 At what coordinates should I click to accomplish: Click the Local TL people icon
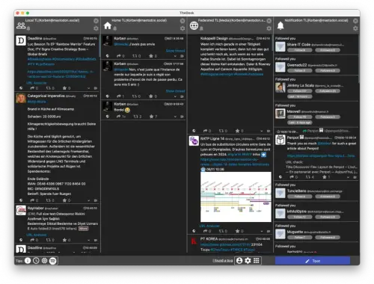(21, 25)
